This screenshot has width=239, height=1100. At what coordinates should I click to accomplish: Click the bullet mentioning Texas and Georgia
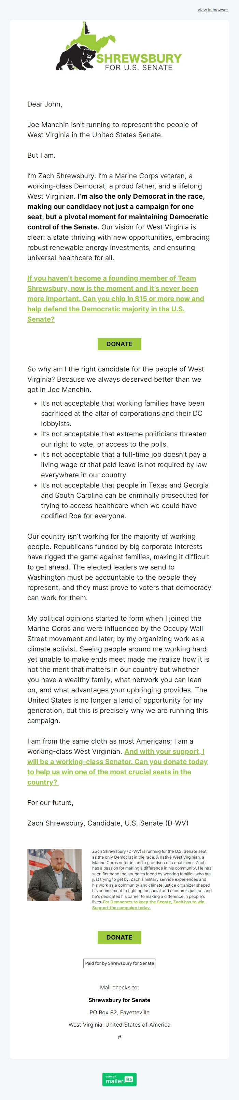(x=125, y=500)
